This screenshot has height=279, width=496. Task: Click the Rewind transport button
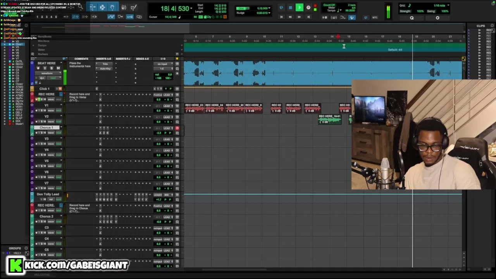[x=290, y=17]
